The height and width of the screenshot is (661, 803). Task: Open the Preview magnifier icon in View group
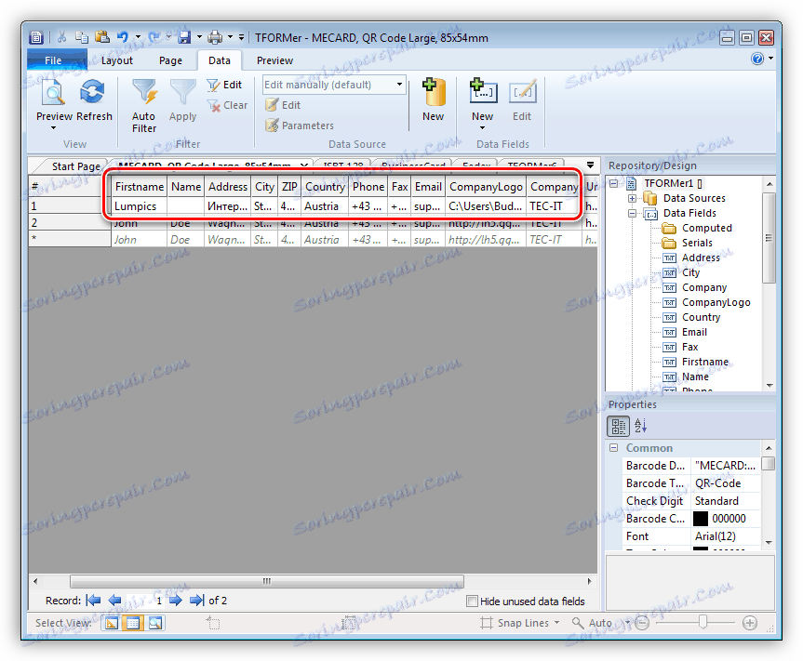point(54,93)
